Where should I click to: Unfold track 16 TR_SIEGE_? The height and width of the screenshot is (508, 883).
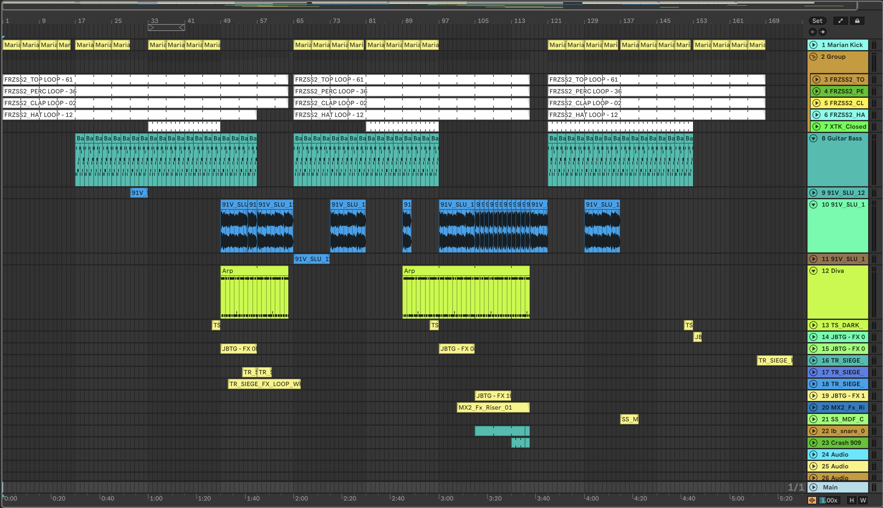[x=813, y=360]
